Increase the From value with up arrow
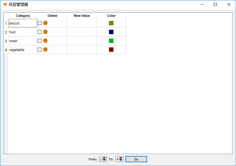 (x=104, y=158)
